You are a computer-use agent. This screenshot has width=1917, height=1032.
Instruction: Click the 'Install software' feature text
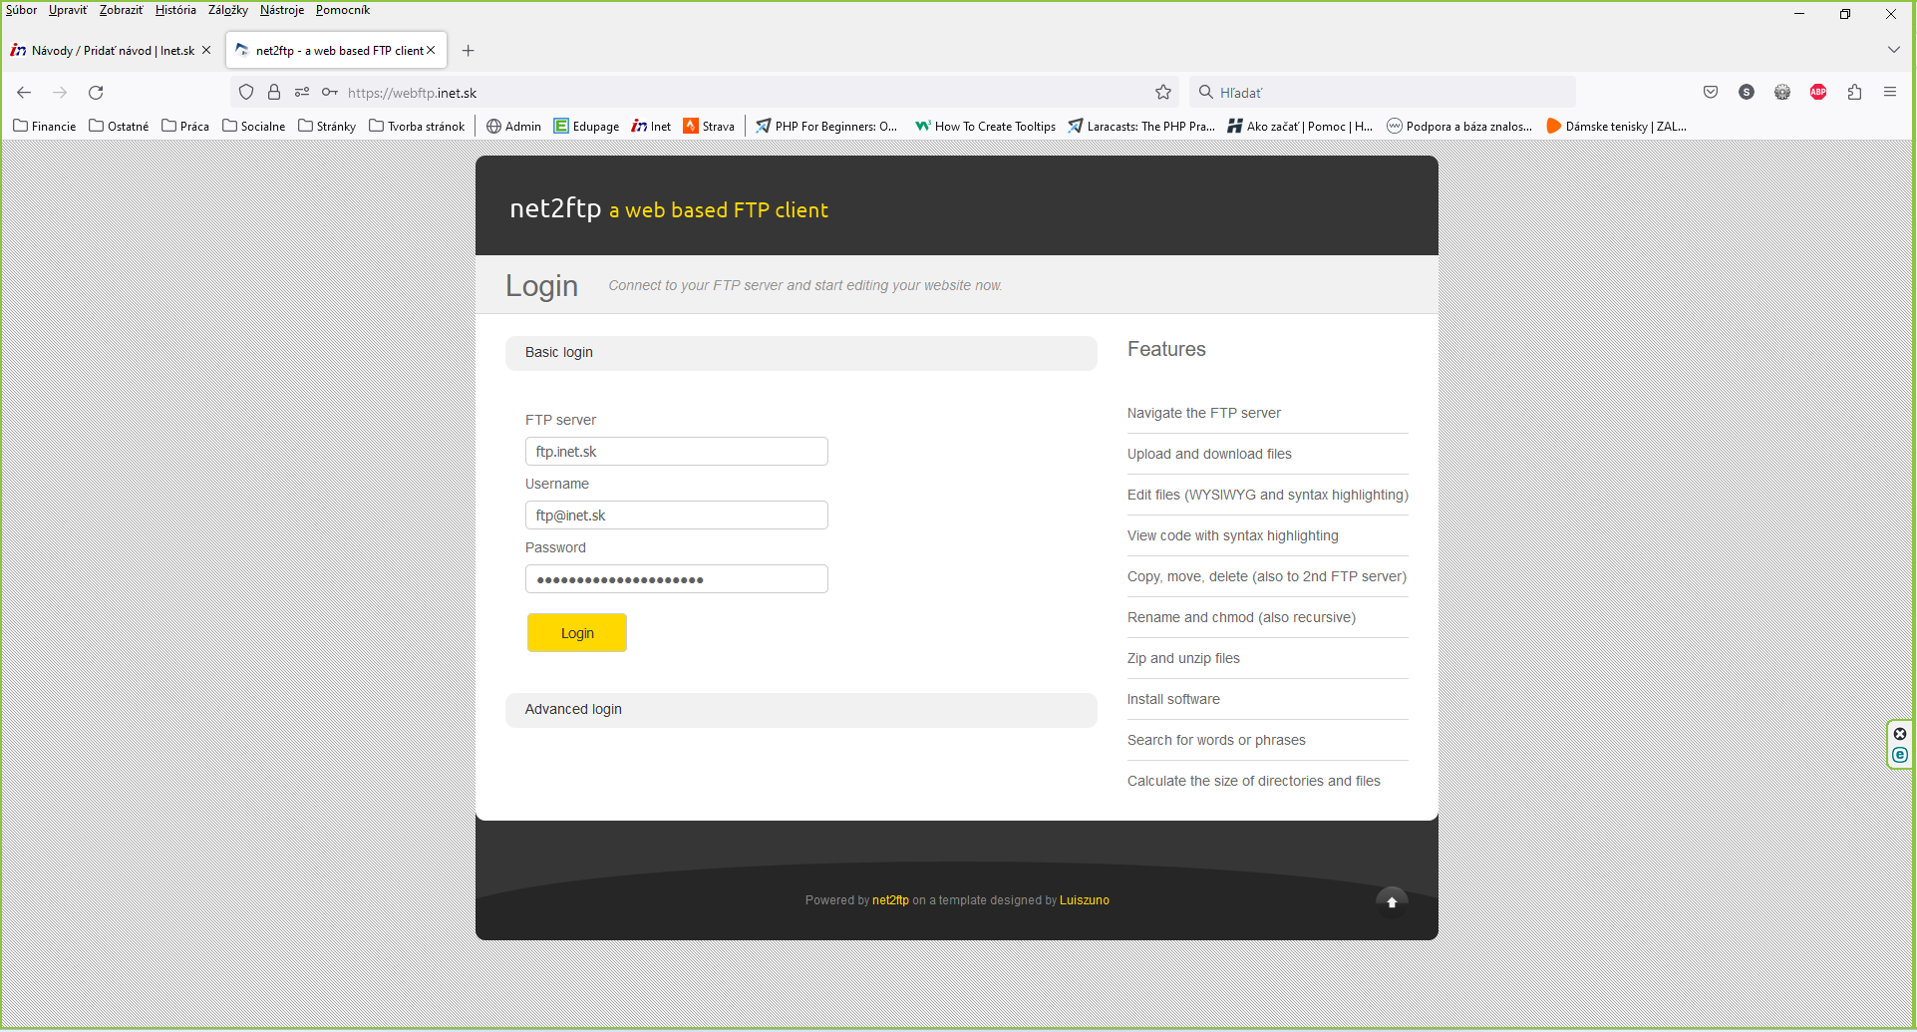pyautogui.click(x=1173, y=699)
